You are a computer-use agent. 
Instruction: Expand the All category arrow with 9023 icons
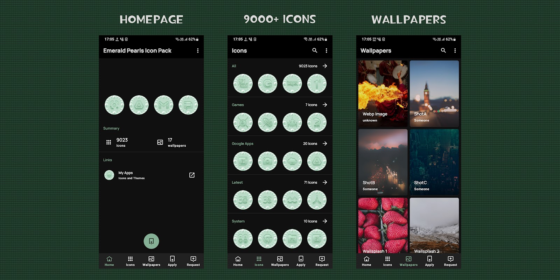coord(325,66)
